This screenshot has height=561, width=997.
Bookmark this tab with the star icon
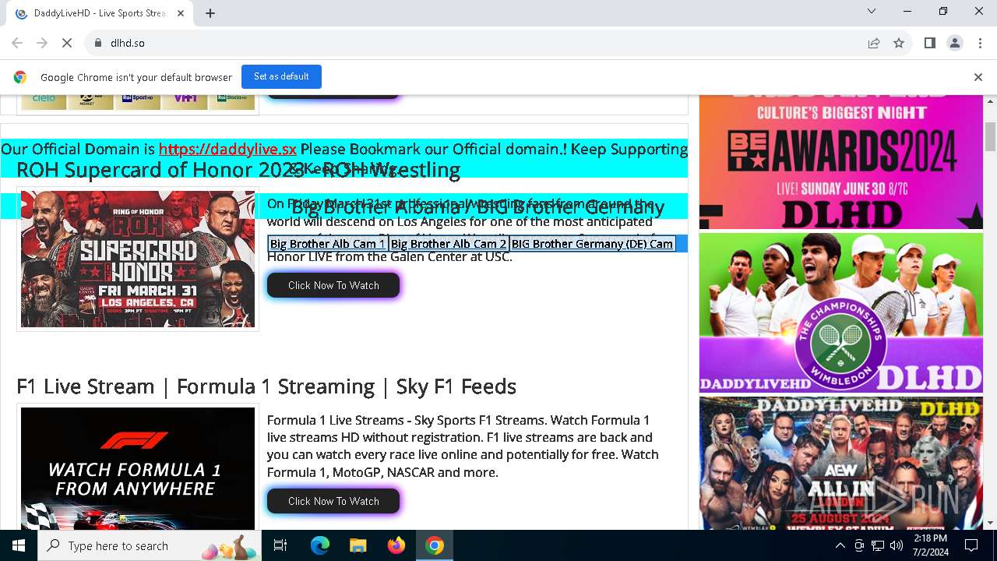[x=899, y=43]
